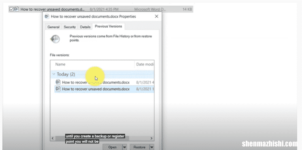Expand the Open button dropdown arrow
The image size is (302, 150).
pyautogui.click(x=125, y=147)
